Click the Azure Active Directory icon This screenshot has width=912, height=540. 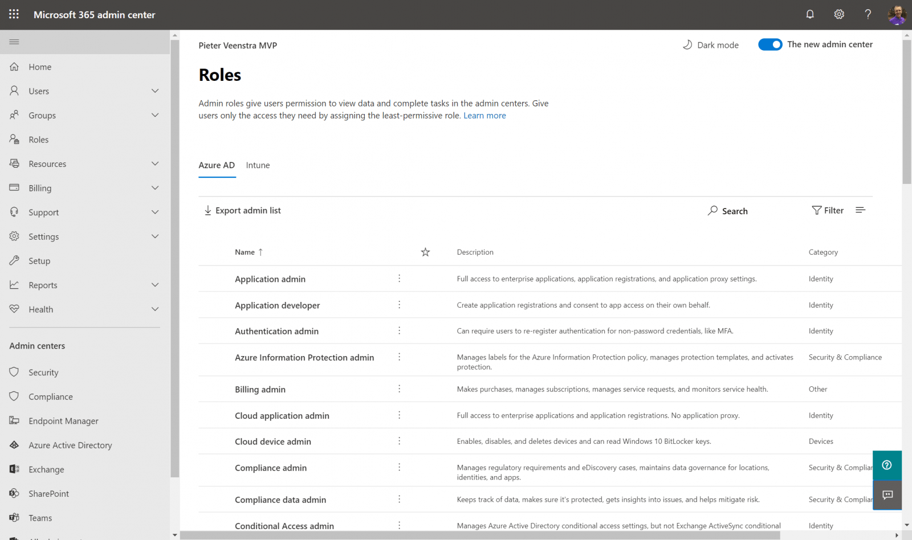click(14, 445)
